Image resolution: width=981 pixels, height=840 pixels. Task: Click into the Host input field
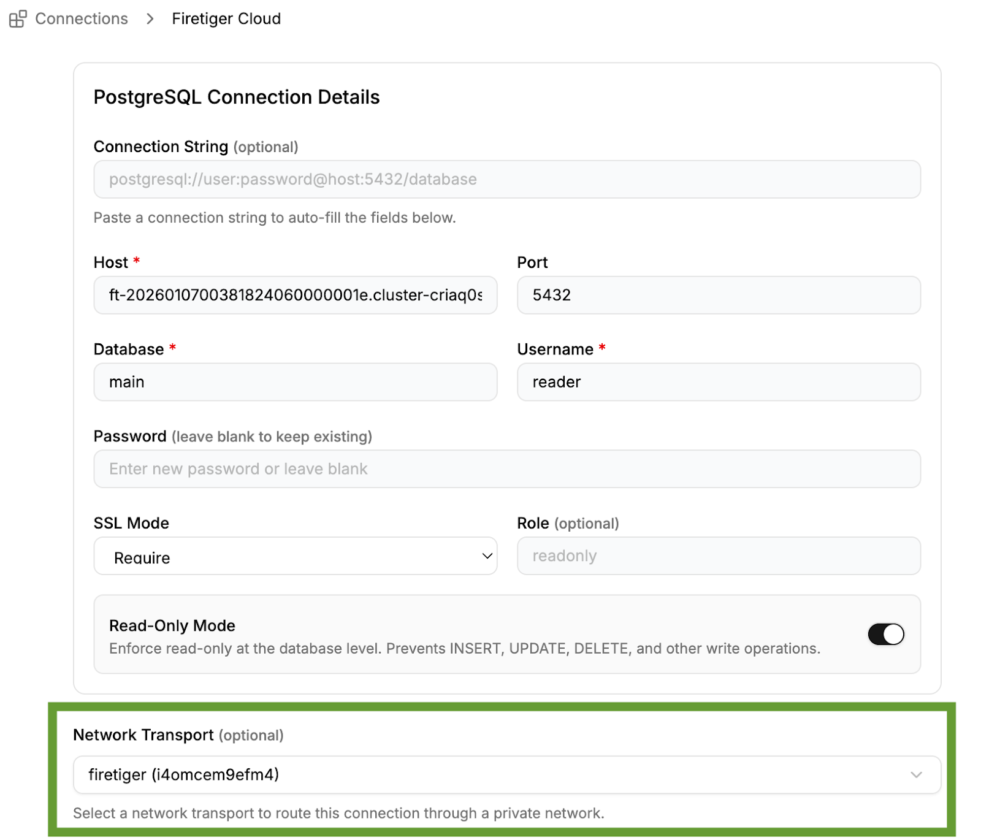295,295
